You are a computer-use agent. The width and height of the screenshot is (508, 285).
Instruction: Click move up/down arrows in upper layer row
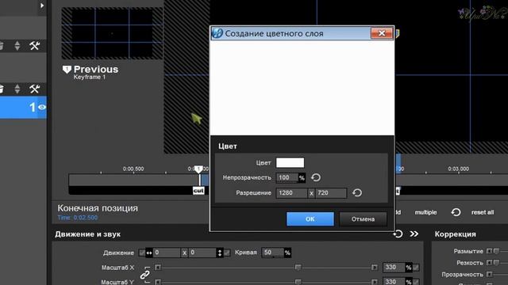pos(17,46)
